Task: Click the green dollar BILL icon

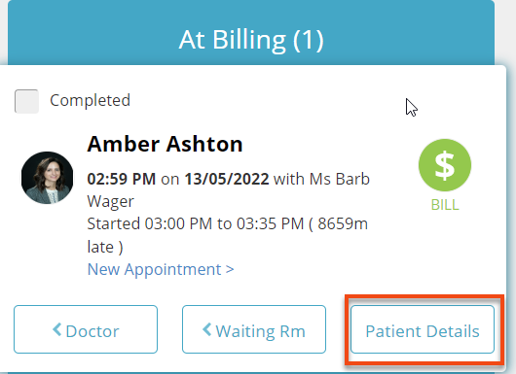Action: click(x=445, y=165)
